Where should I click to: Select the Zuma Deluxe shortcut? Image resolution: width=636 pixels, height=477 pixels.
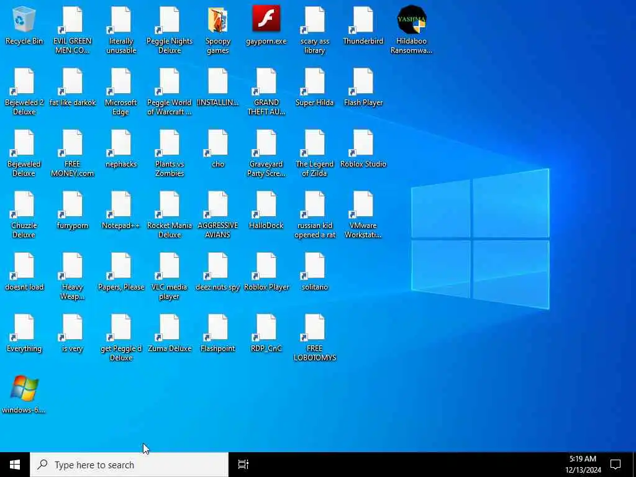pyautogui.click(x=169, y=334)
